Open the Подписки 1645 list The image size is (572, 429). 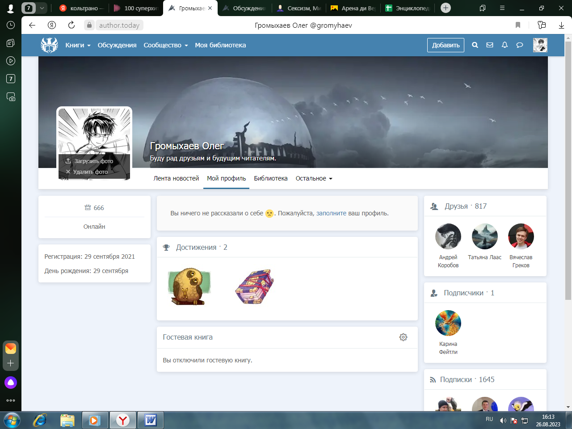coord(467,379)
